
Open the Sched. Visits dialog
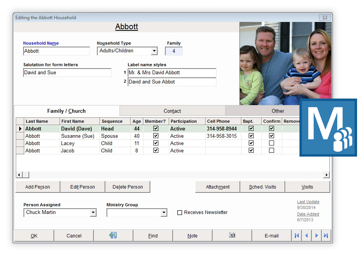click(262, 187)
